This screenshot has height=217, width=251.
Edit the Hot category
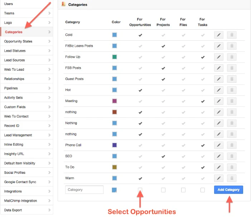pos(219,90)
